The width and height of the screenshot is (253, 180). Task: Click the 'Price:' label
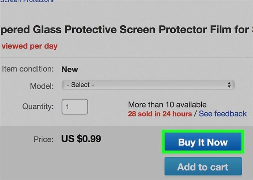coord(44,139)
